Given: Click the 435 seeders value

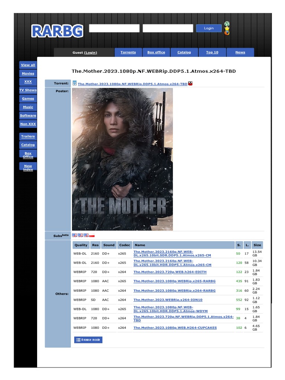Looking at the screenshot, I should click(239, 281).
